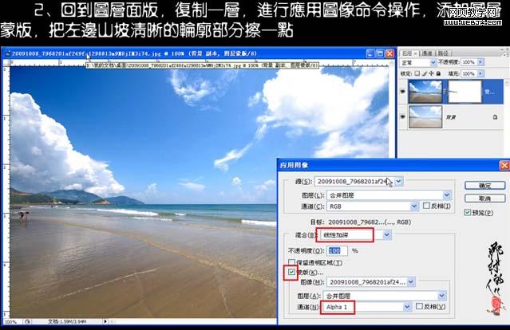Lock all padlock icon in Layers panel

coord(438,73)
